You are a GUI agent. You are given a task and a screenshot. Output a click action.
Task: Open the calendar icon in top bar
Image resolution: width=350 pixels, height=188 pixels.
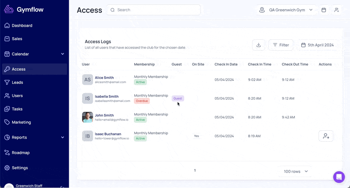point(324,10)
